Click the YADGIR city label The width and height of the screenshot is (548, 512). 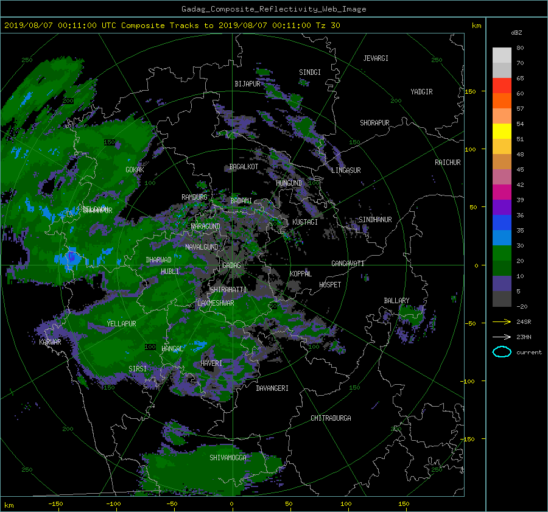[x=421, y=92]
